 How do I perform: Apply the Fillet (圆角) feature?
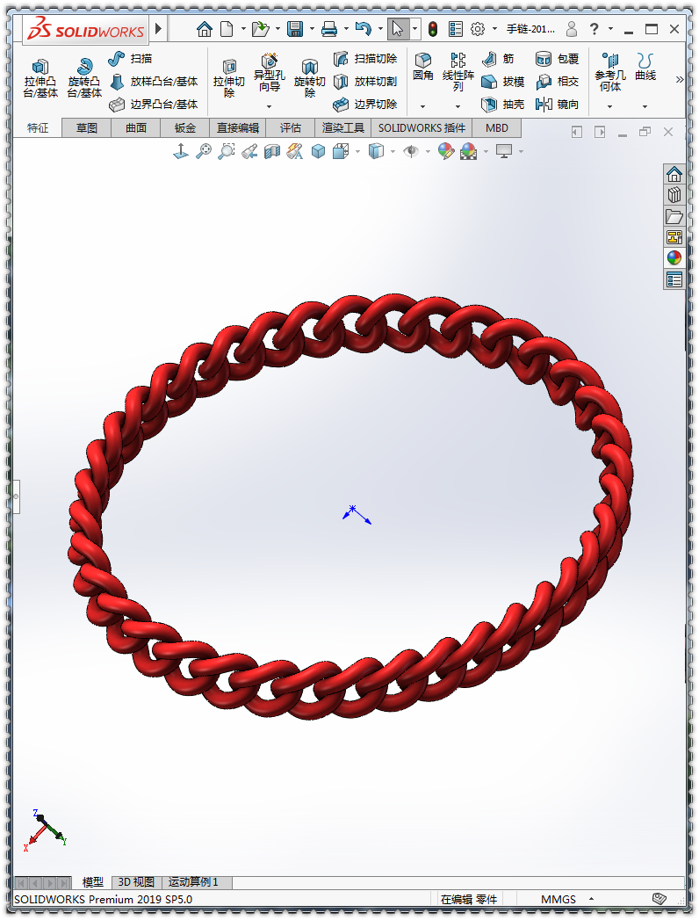pos(422,67)
